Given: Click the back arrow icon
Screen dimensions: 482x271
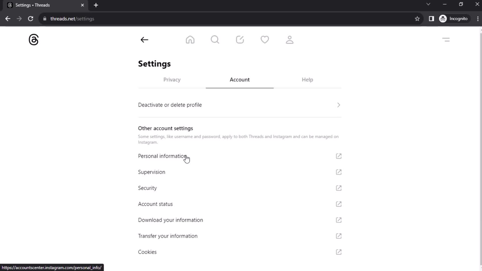Looking at the screenshot, I should tap(145, 40).
